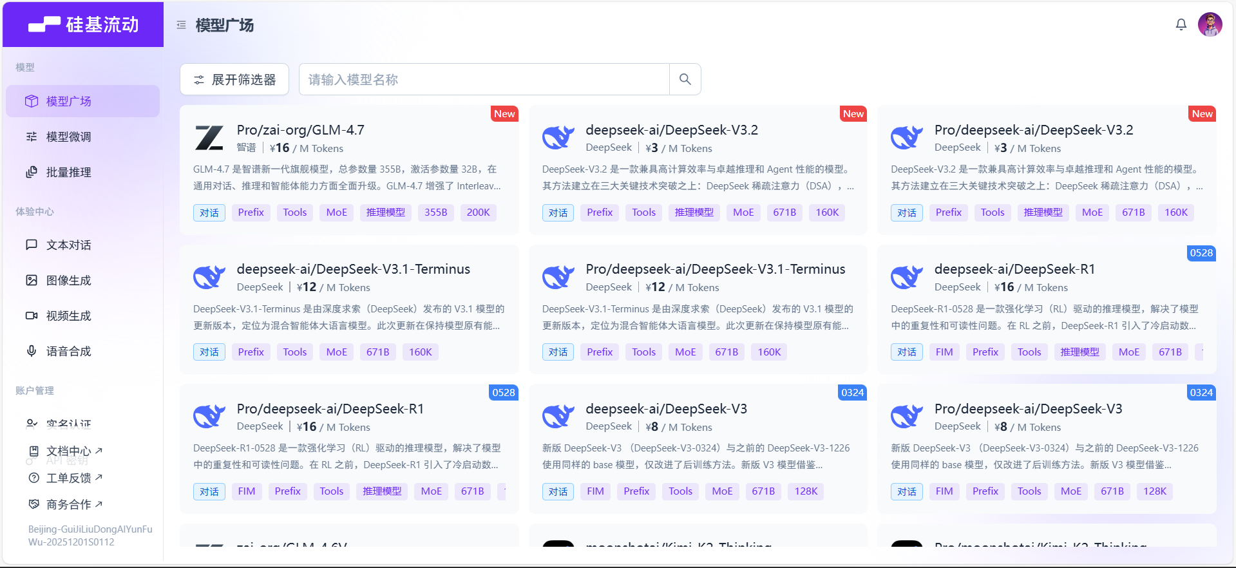Open 视频生成 in the sidebar

tap(82, 316)
